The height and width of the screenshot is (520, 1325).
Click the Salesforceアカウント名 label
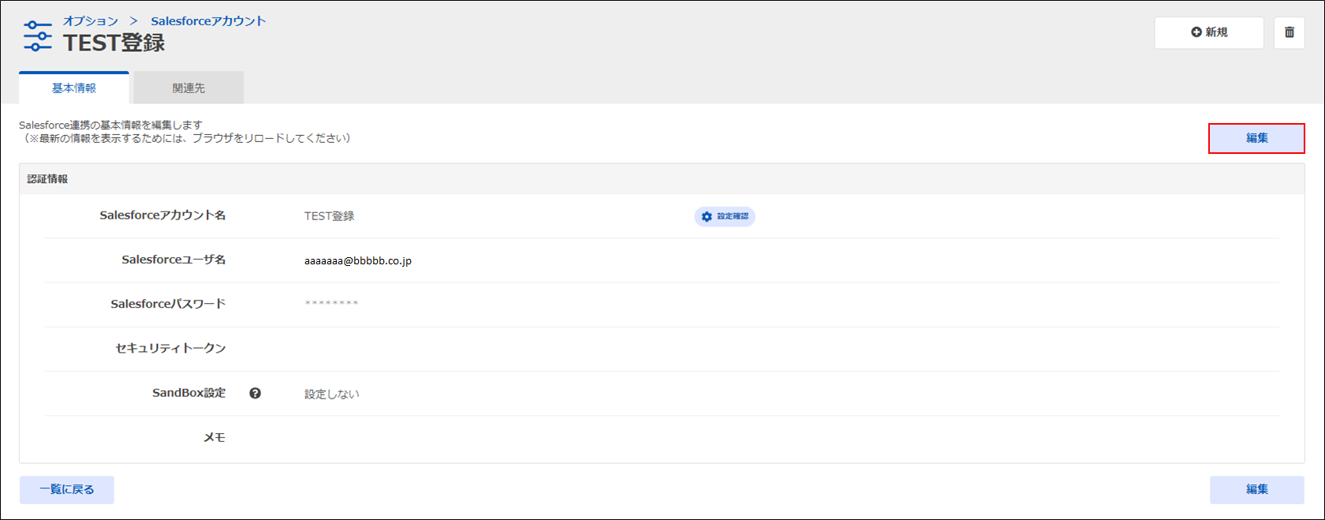162,215
